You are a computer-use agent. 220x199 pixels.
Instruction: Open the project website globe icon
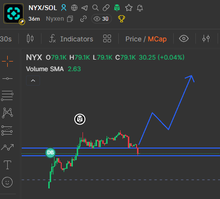pos(74,8)
